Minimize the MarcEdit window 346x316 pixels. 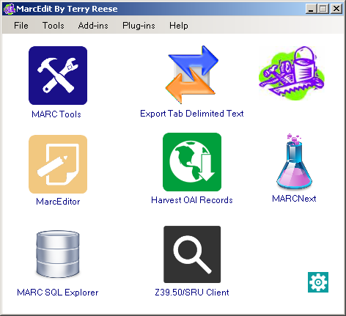point(311,9)
